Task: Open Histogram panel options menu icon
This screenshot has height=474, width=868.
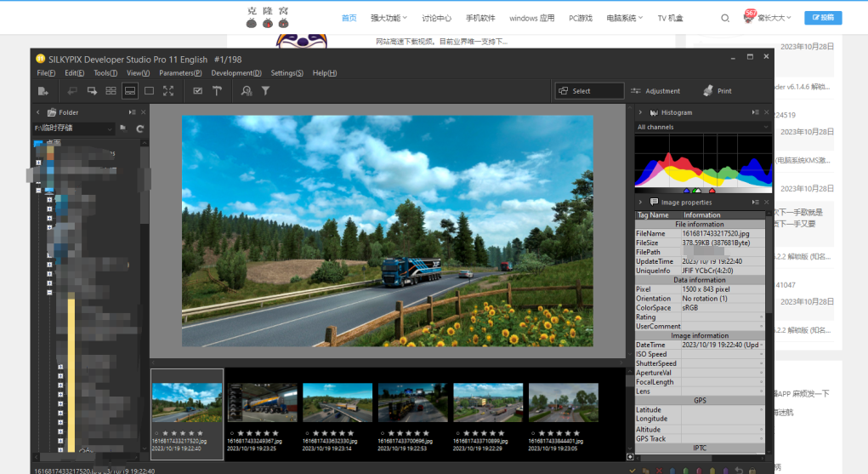Action: tap(755, 112)
